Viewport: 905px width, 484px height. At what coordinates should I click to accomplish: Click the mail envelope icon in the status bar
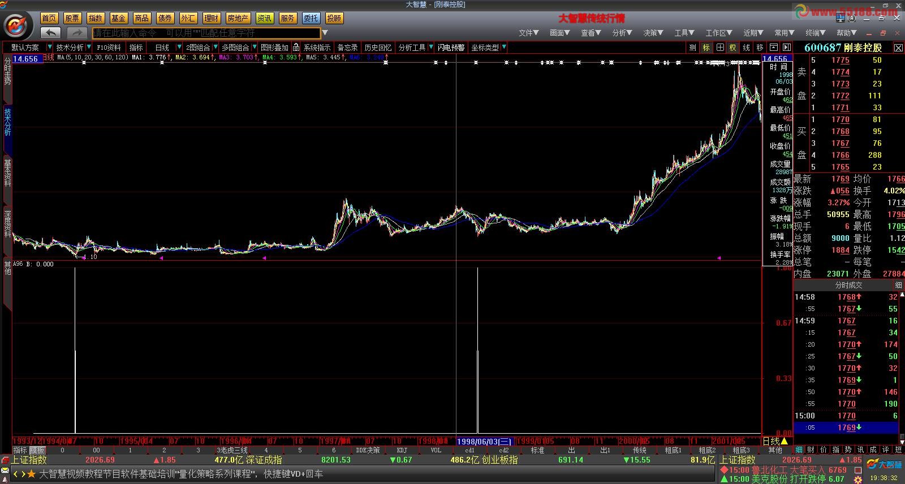[5, 470]
